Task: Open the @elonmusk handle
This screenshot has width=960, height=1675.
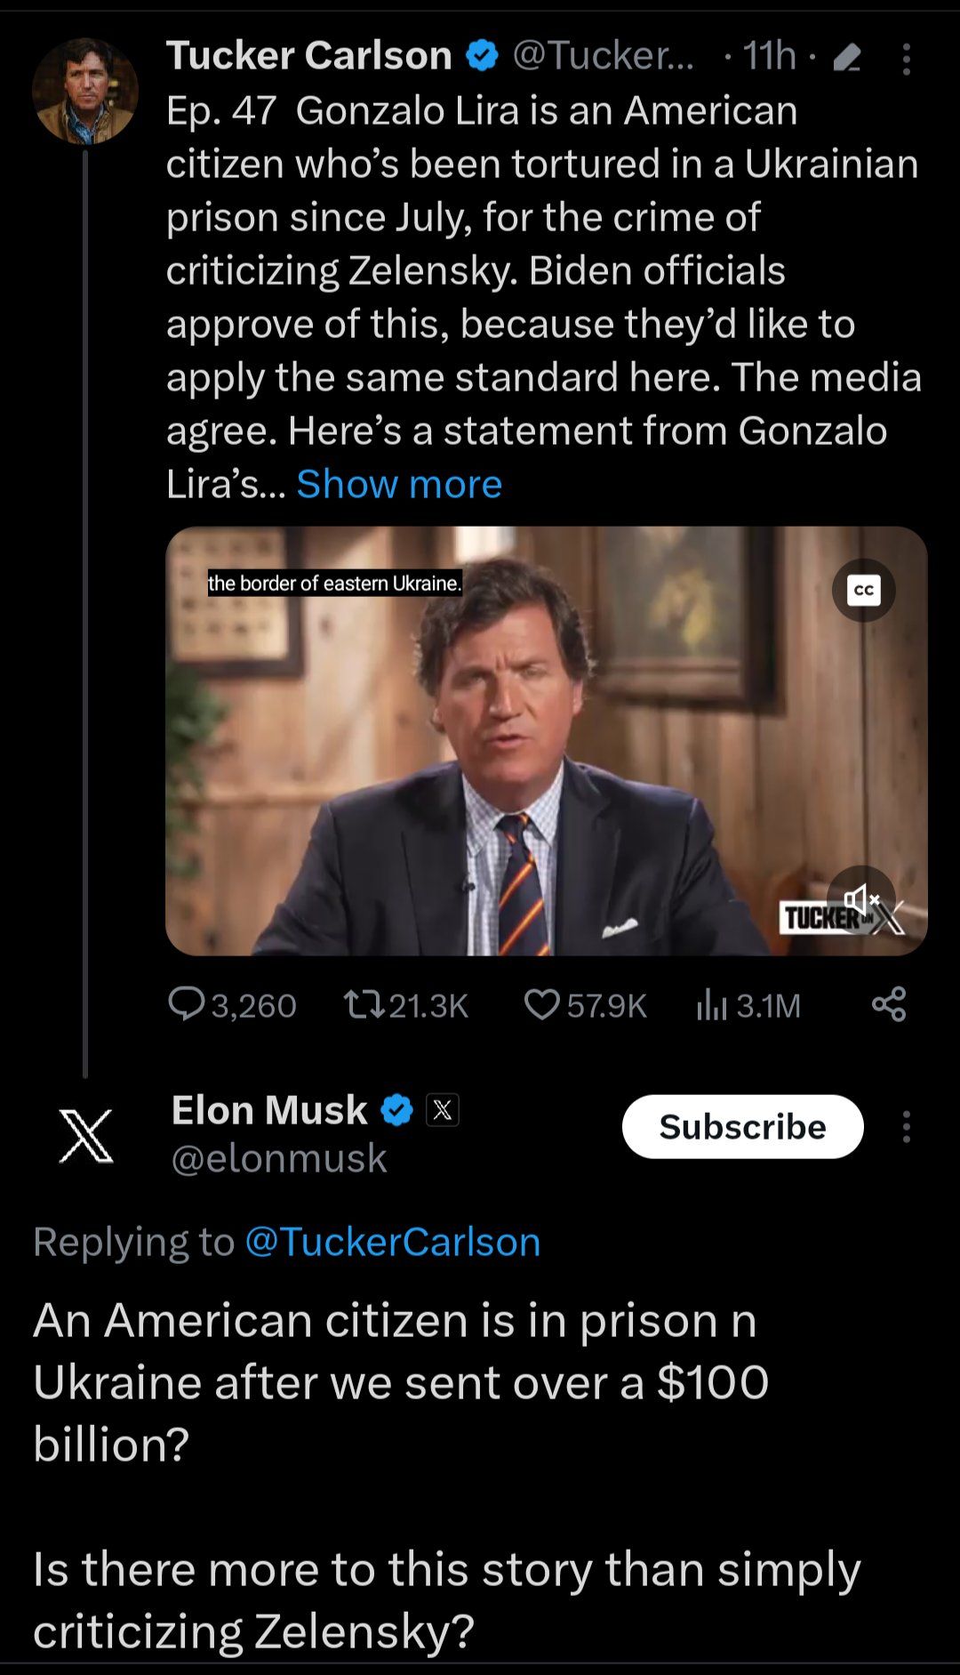Action: (x=279, y=1158)
